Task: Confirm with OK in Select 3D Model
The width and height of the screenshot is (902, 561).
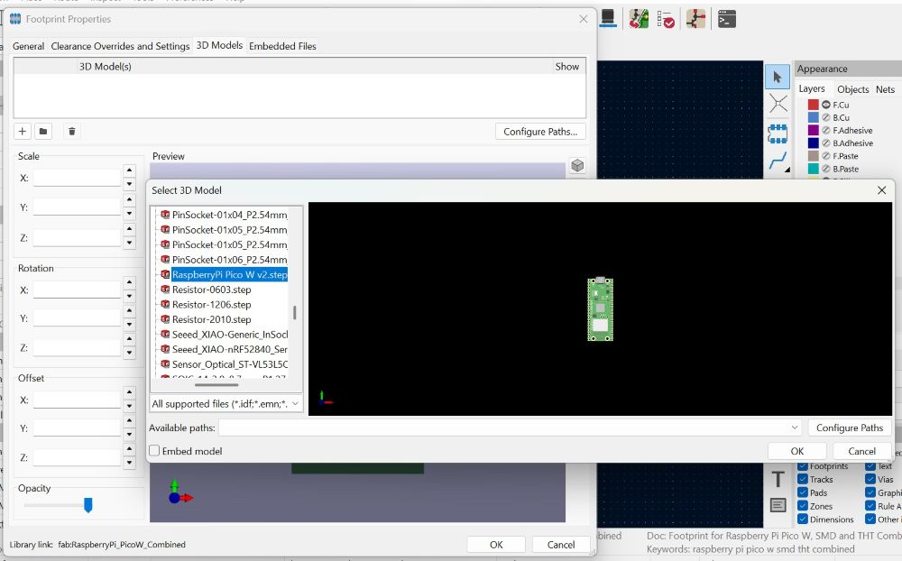Action: pos(796,451)
